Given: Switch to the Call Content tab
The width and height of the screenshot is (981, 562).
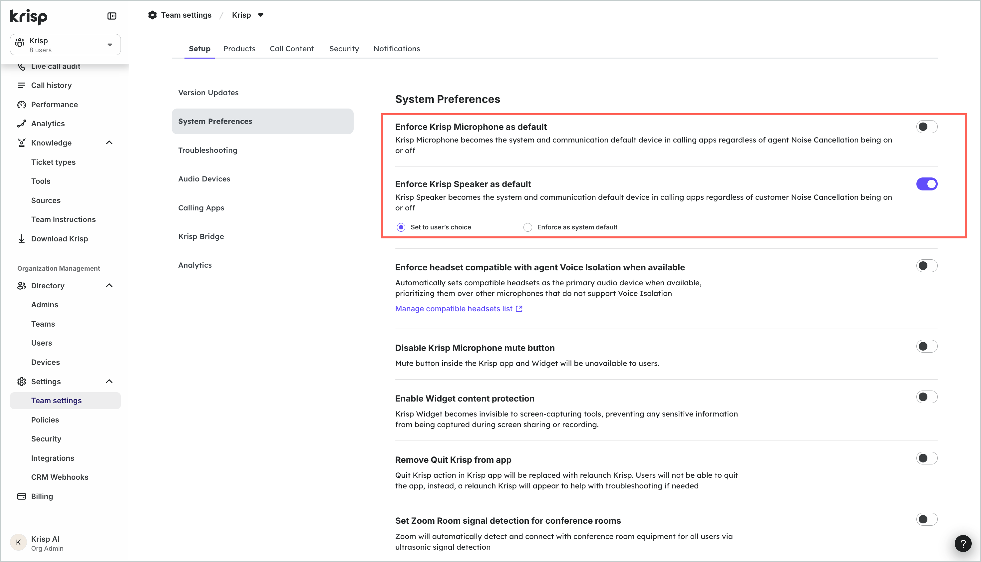Looking at the screenshot, I should tap(292, 49).
